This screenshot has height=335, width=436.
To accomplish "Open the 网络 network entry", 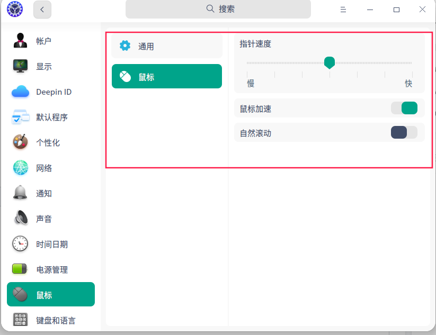I will pos(51,168).
